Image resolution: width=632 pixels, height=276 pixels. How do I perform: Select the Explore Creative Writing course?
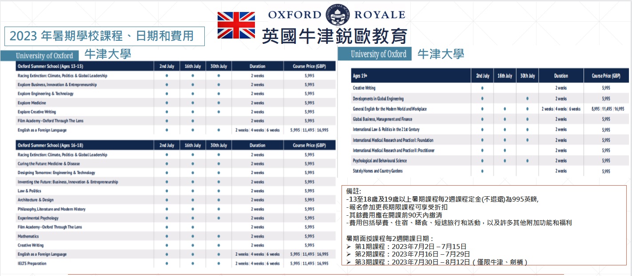pyautogui.click(x=37, y=112)
